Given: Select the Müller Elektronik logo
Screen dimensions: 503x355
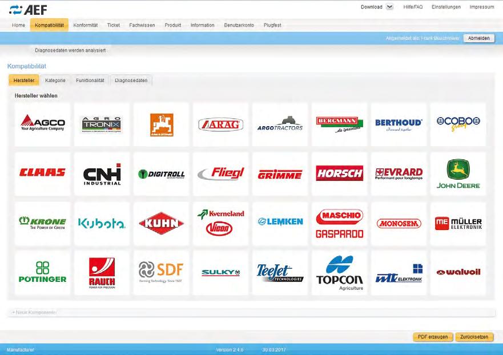Looking at the screenshot, I should (458, 224).
